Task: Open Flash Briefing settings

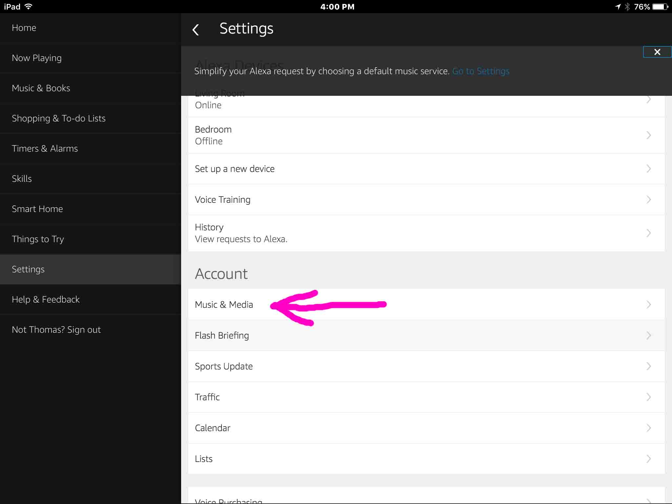Action: click(427, 335)
